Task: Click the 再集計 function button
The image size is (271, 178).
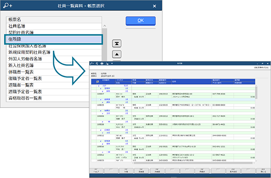Action: [x=202, y=171]
